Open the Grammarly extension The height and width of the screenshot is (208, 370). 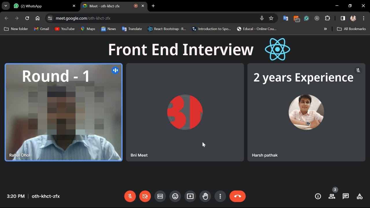pyautogui.click(x=306, y=18)
